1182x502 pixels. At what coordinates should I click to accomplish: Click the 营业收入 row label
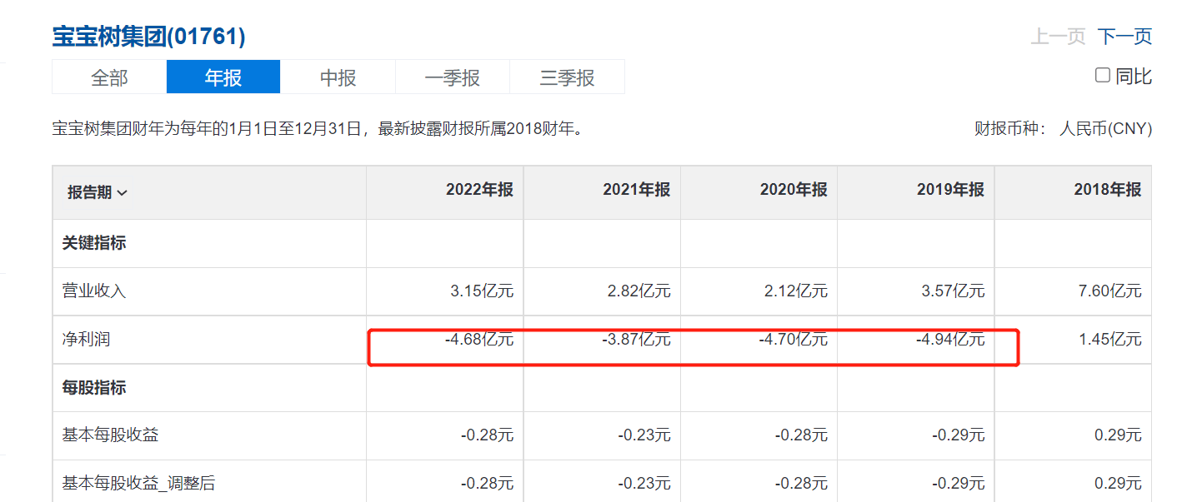coord(94,291)
